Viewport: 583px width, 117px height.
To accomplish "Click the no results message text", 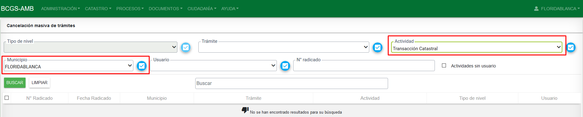I will pyautogui.click(x=296, y=112).
